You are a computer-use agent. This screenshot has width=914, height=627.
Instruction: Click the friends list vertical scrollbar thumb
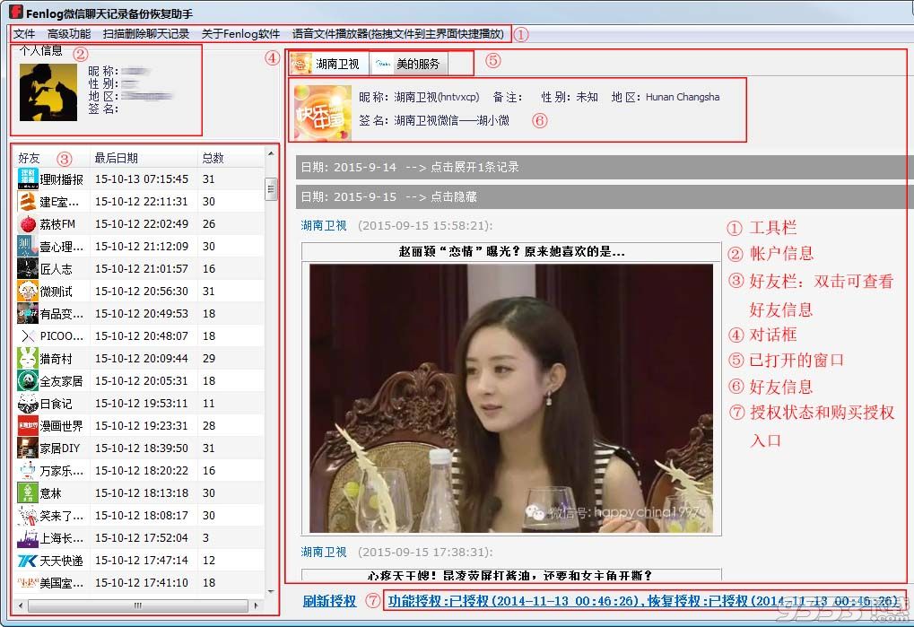271,189
